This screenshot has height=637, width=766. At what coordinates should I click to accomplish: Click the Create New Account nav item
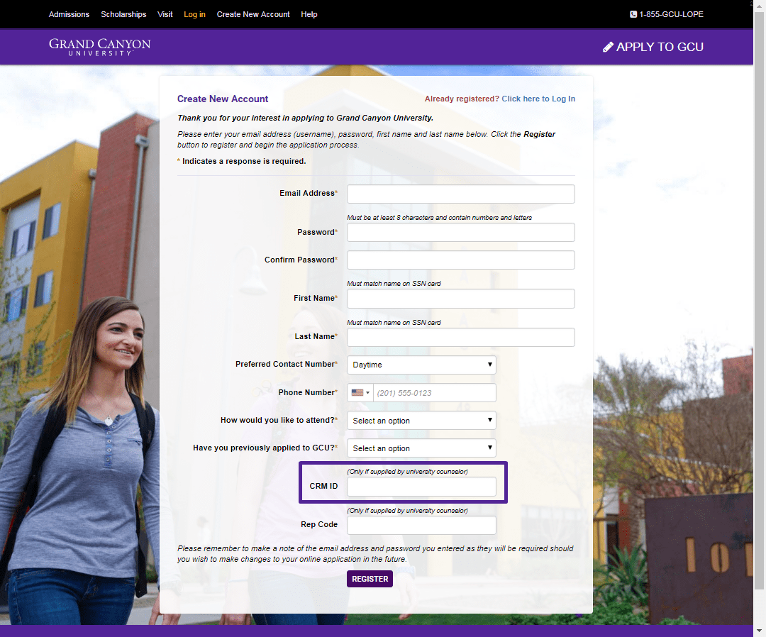(252, 14)
